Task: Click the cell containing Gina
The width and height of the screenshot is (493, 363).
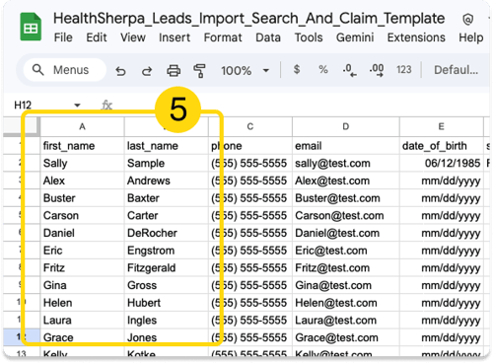Action: 82,285
